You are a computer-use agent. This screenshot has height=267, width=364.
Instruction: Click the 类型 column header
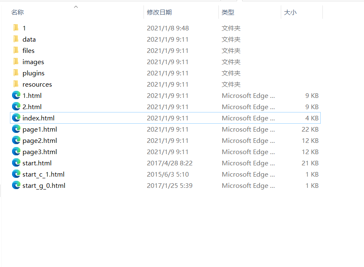(228, 12)
